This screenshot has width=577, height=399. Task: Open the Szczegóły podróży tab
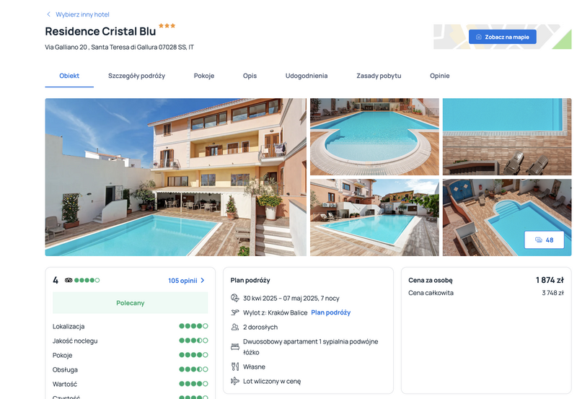coord(136,76)
